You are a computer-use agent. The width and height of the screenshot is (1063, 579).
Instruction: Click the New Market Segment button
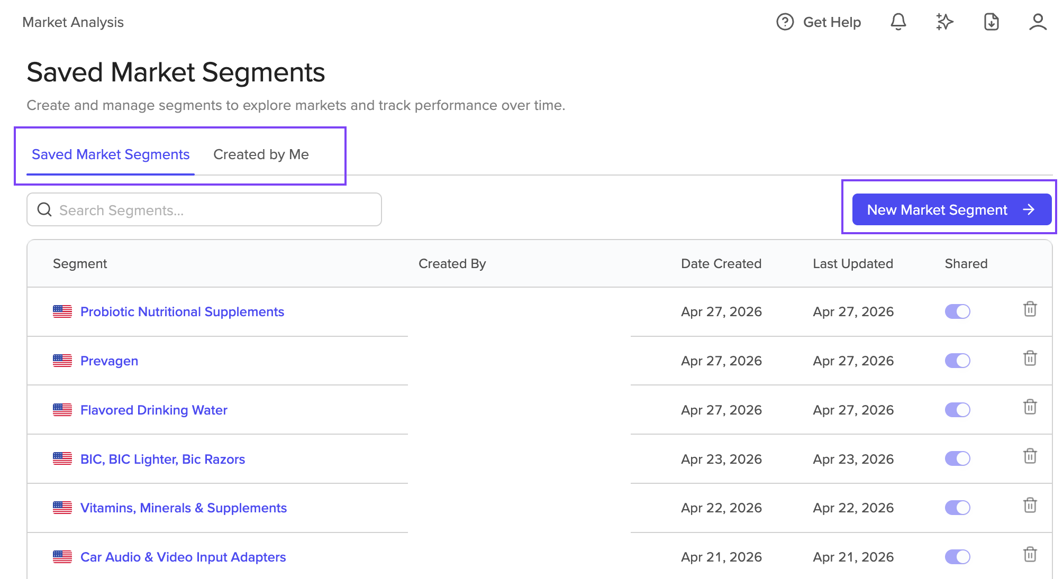[951, 209]
